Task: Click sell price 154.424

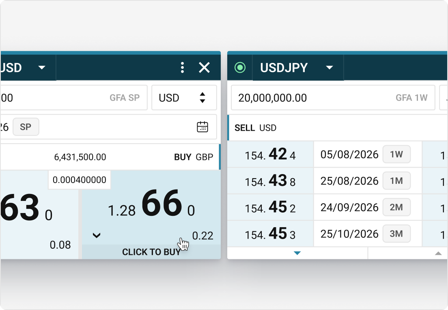Action: tap(270, 154)
